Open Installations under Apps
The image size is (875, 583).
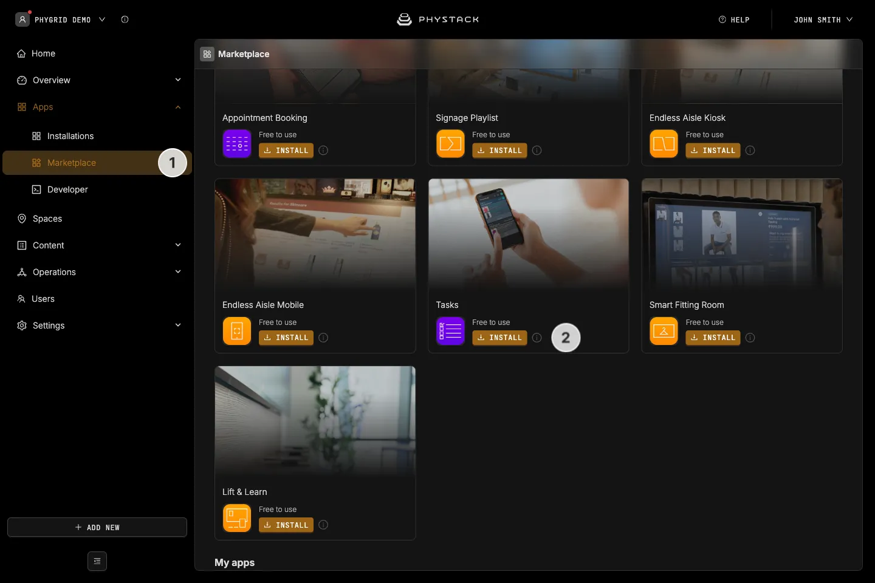pos(97,136)
